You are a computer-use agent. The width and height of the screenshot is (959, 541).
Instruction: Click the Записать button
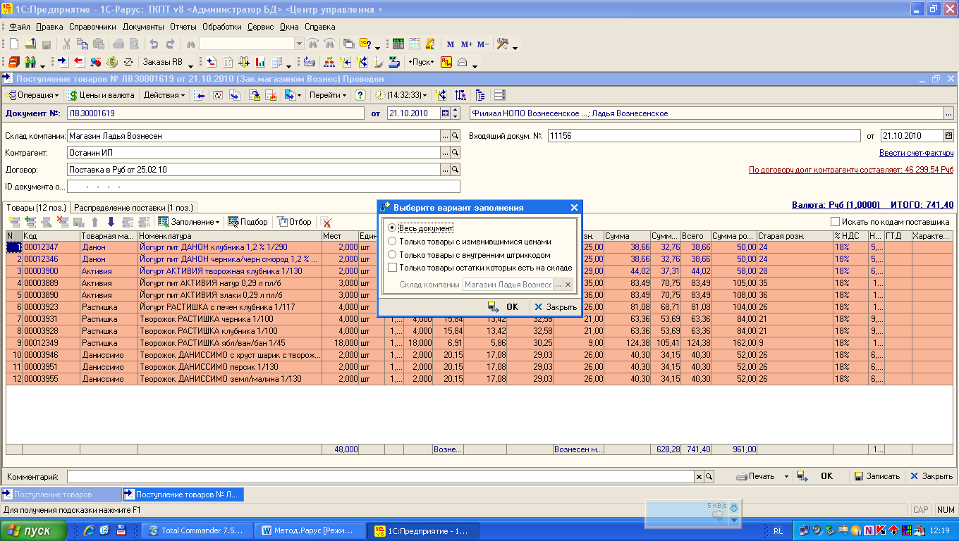coord(876,476)
